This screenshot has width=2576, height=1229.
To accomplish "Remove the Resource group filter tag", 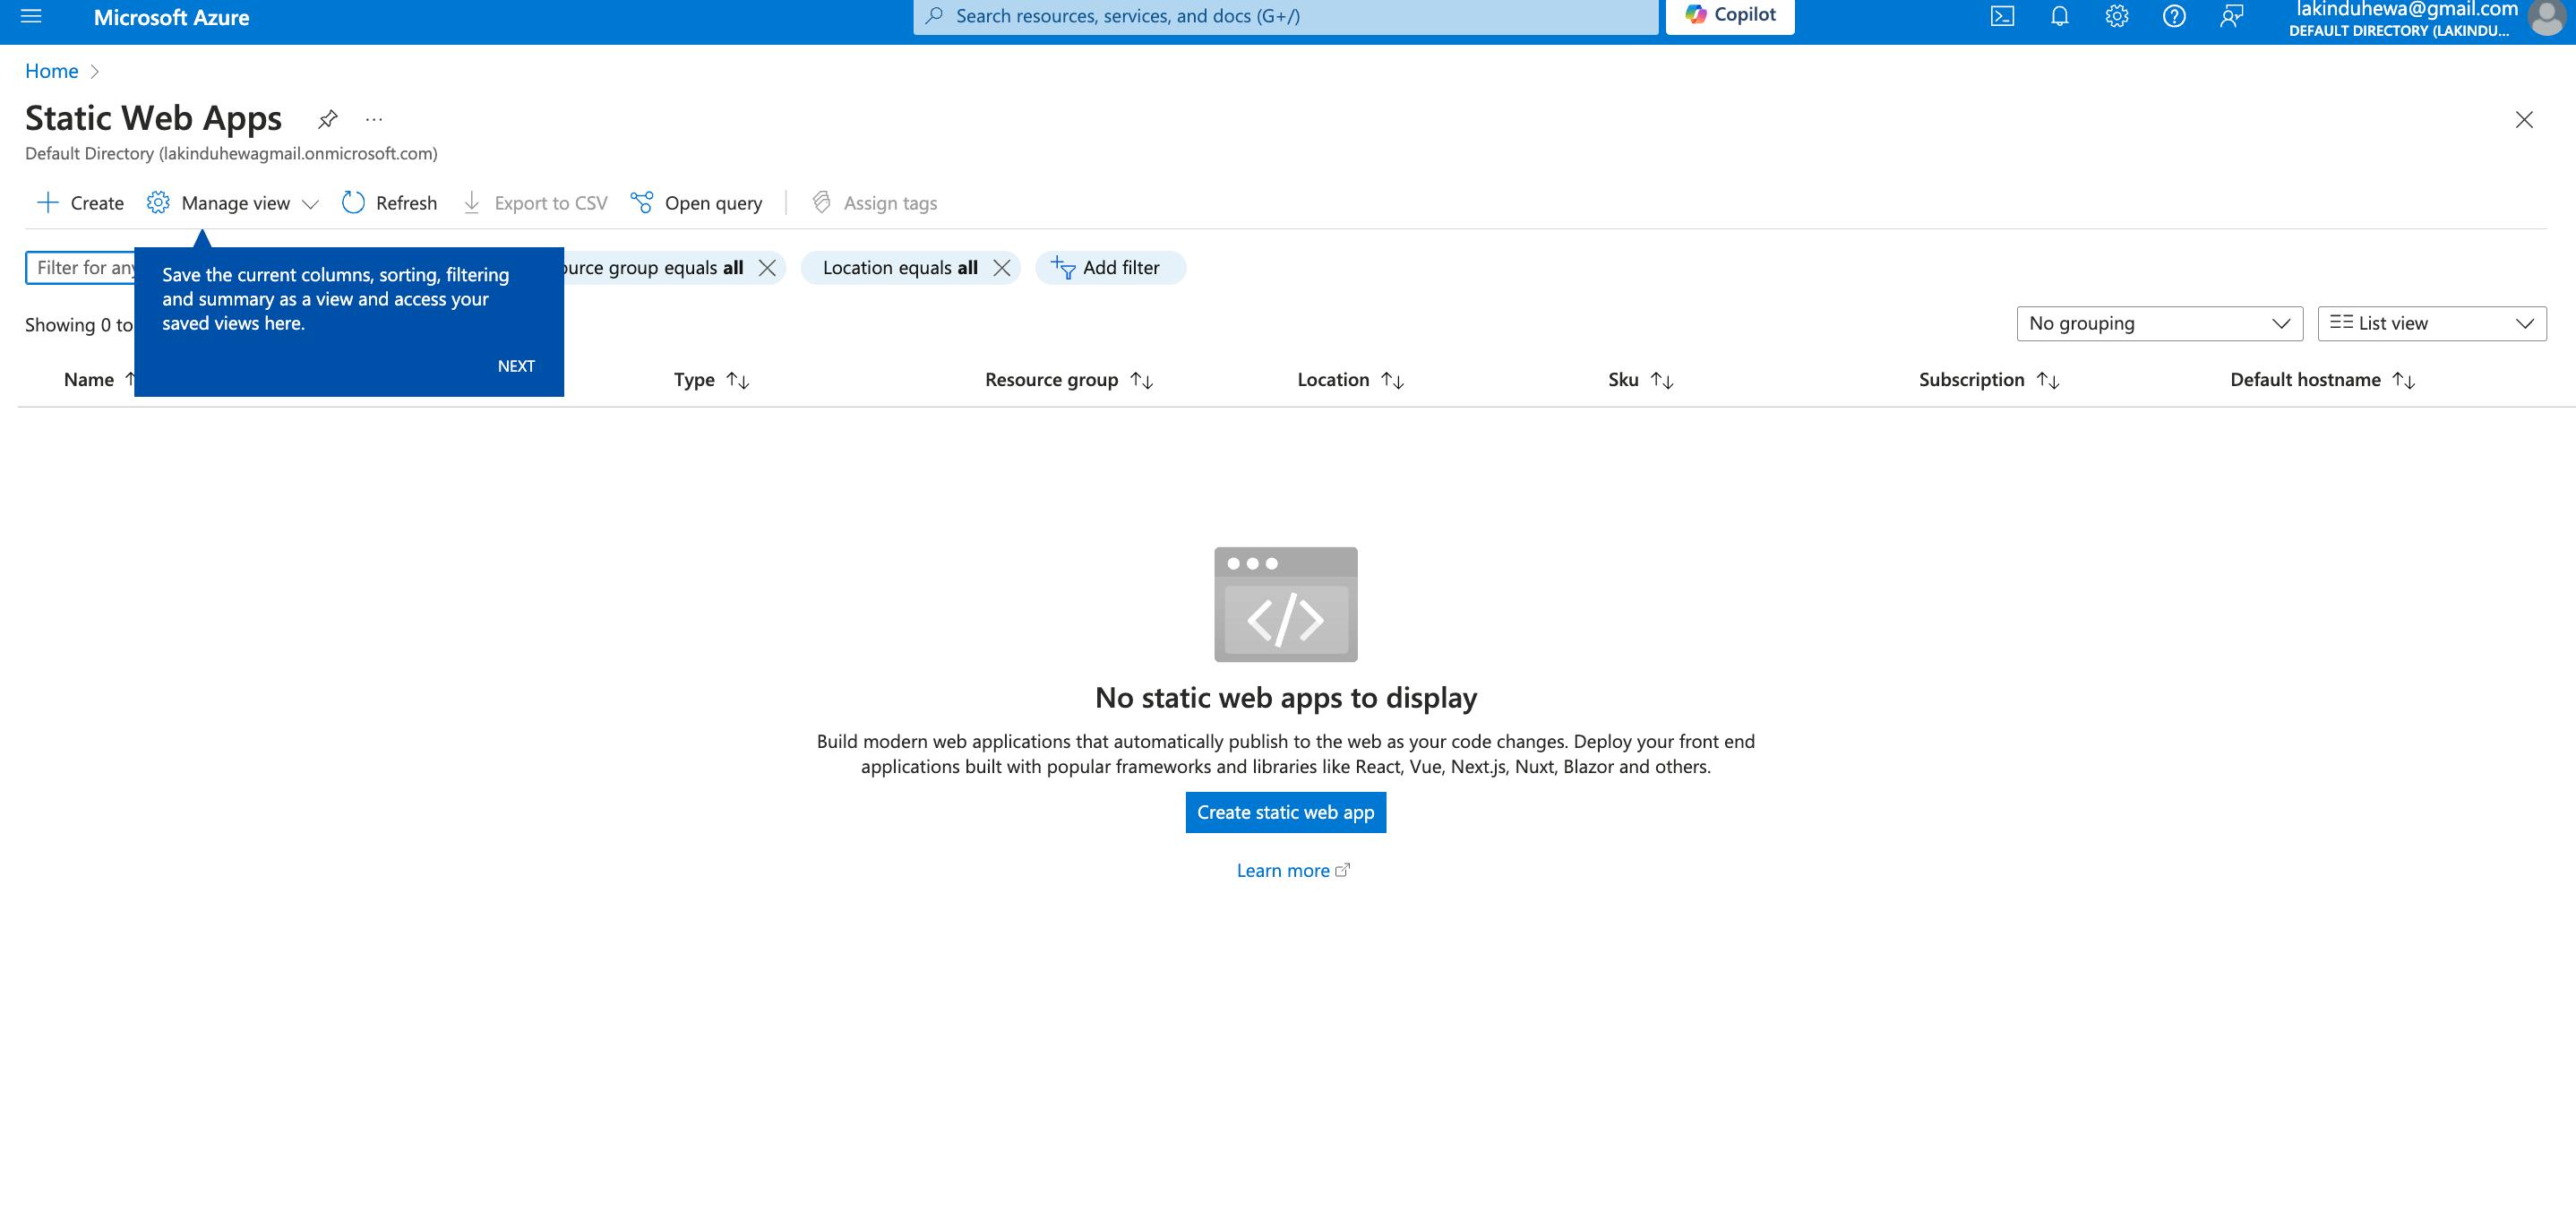I will [x=769, y=266].
